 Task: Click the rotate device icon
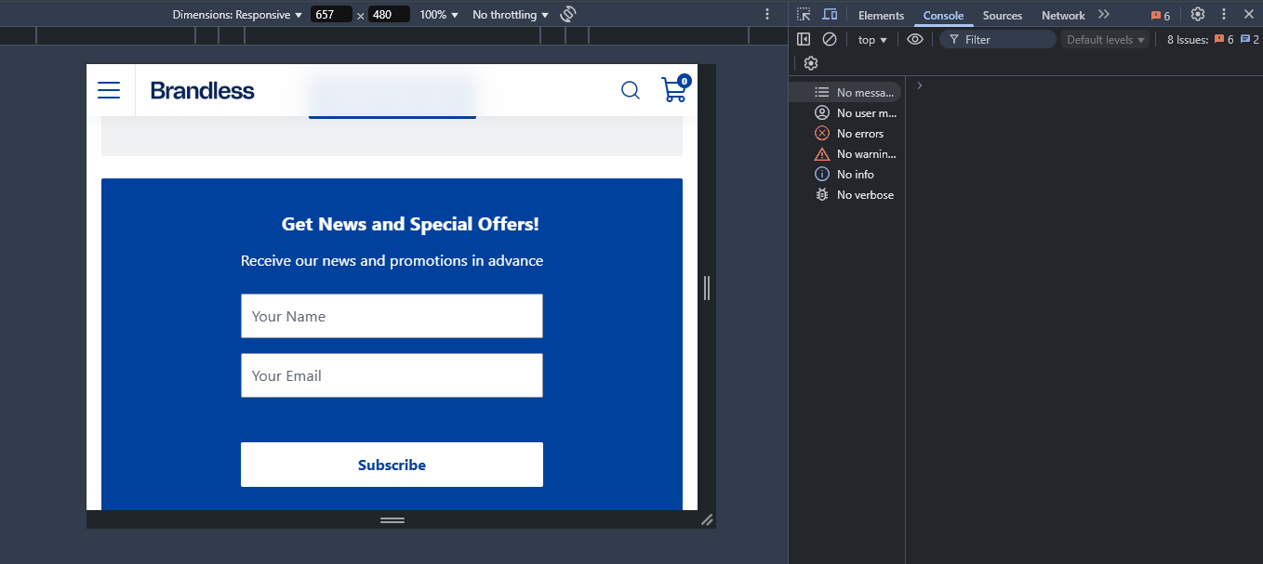point(568,14)
